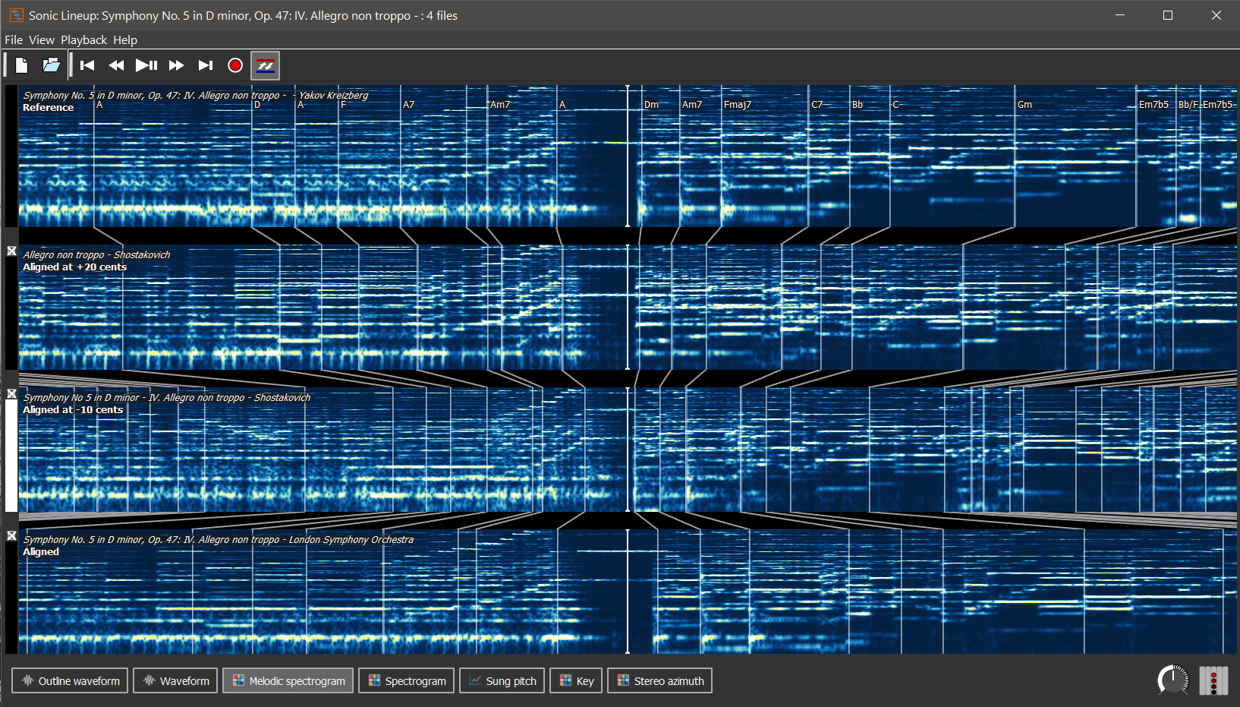Image resolution: width=1240 pixels, height=707 pixels.
Task: Open audio files with the folder icon
Action: tap(51, 65)
